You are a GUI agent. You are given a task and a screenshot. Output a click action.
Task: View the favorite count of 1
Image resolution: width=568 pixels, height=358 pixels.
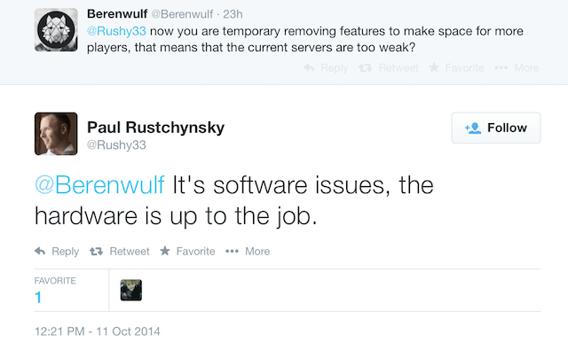38,298
